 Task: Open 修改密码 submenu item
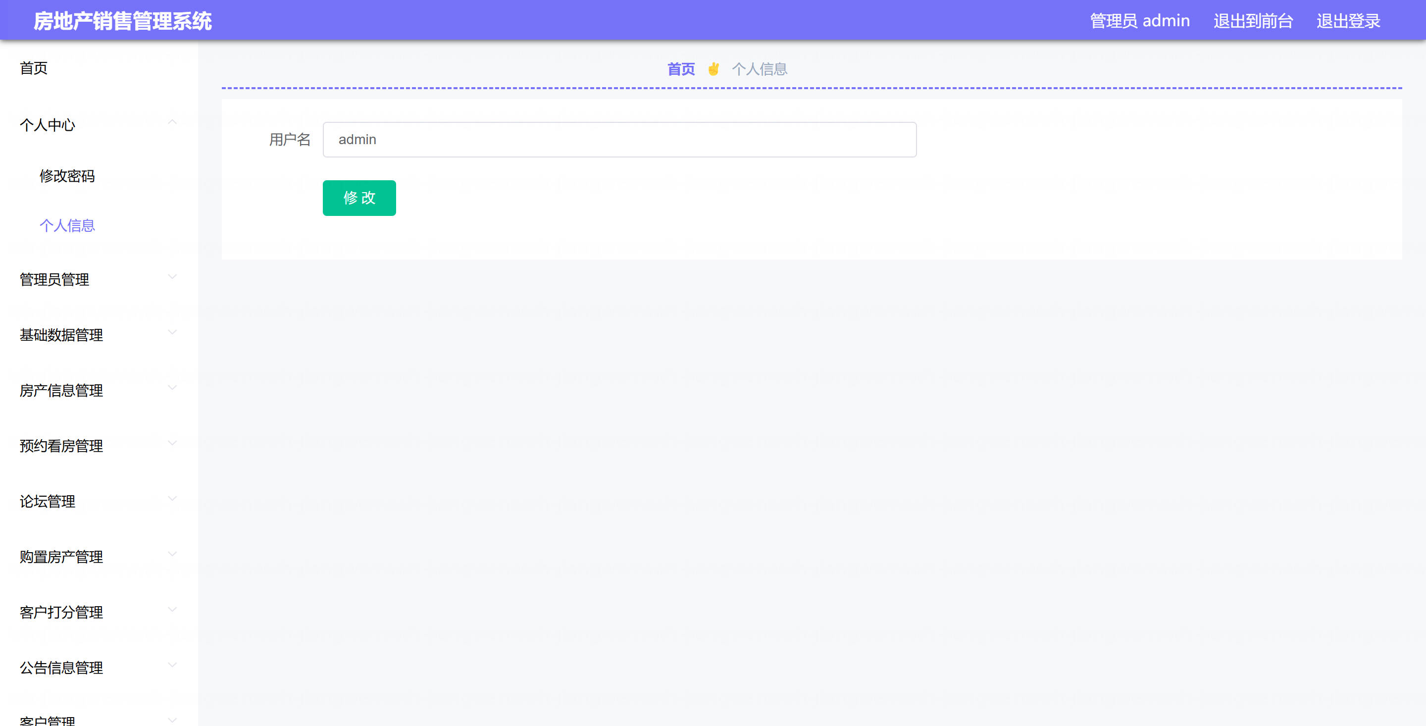tap(67, 176)
